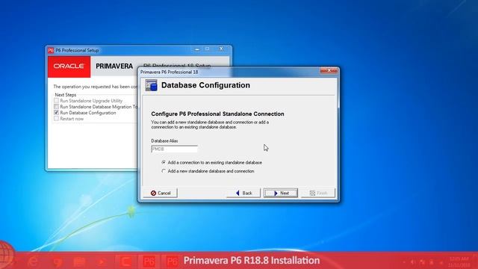The width and height of the screenshot is (478, 269).
Task: Click the Cancel button
Action: pyautogui.click(x=161, y=193)
